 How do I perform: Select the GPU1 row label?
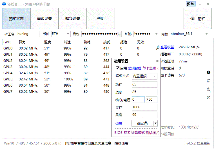[8, 55]
